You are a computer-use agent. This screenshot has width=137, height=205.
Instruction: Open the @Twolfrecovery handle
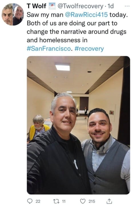coord(80,6)
